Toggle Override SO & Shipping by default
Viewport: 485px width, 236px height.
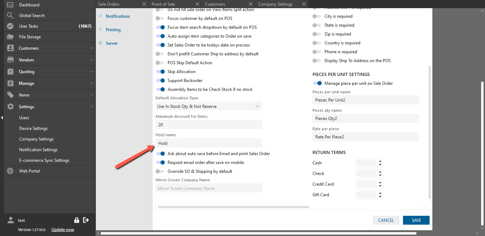(160, 171)
